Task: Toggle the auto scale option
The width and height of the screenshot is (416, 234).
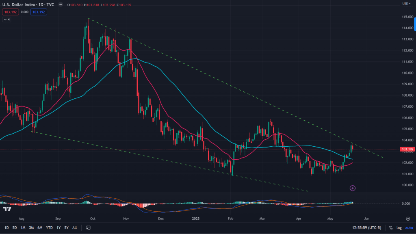Action: (x=409, y=228)
